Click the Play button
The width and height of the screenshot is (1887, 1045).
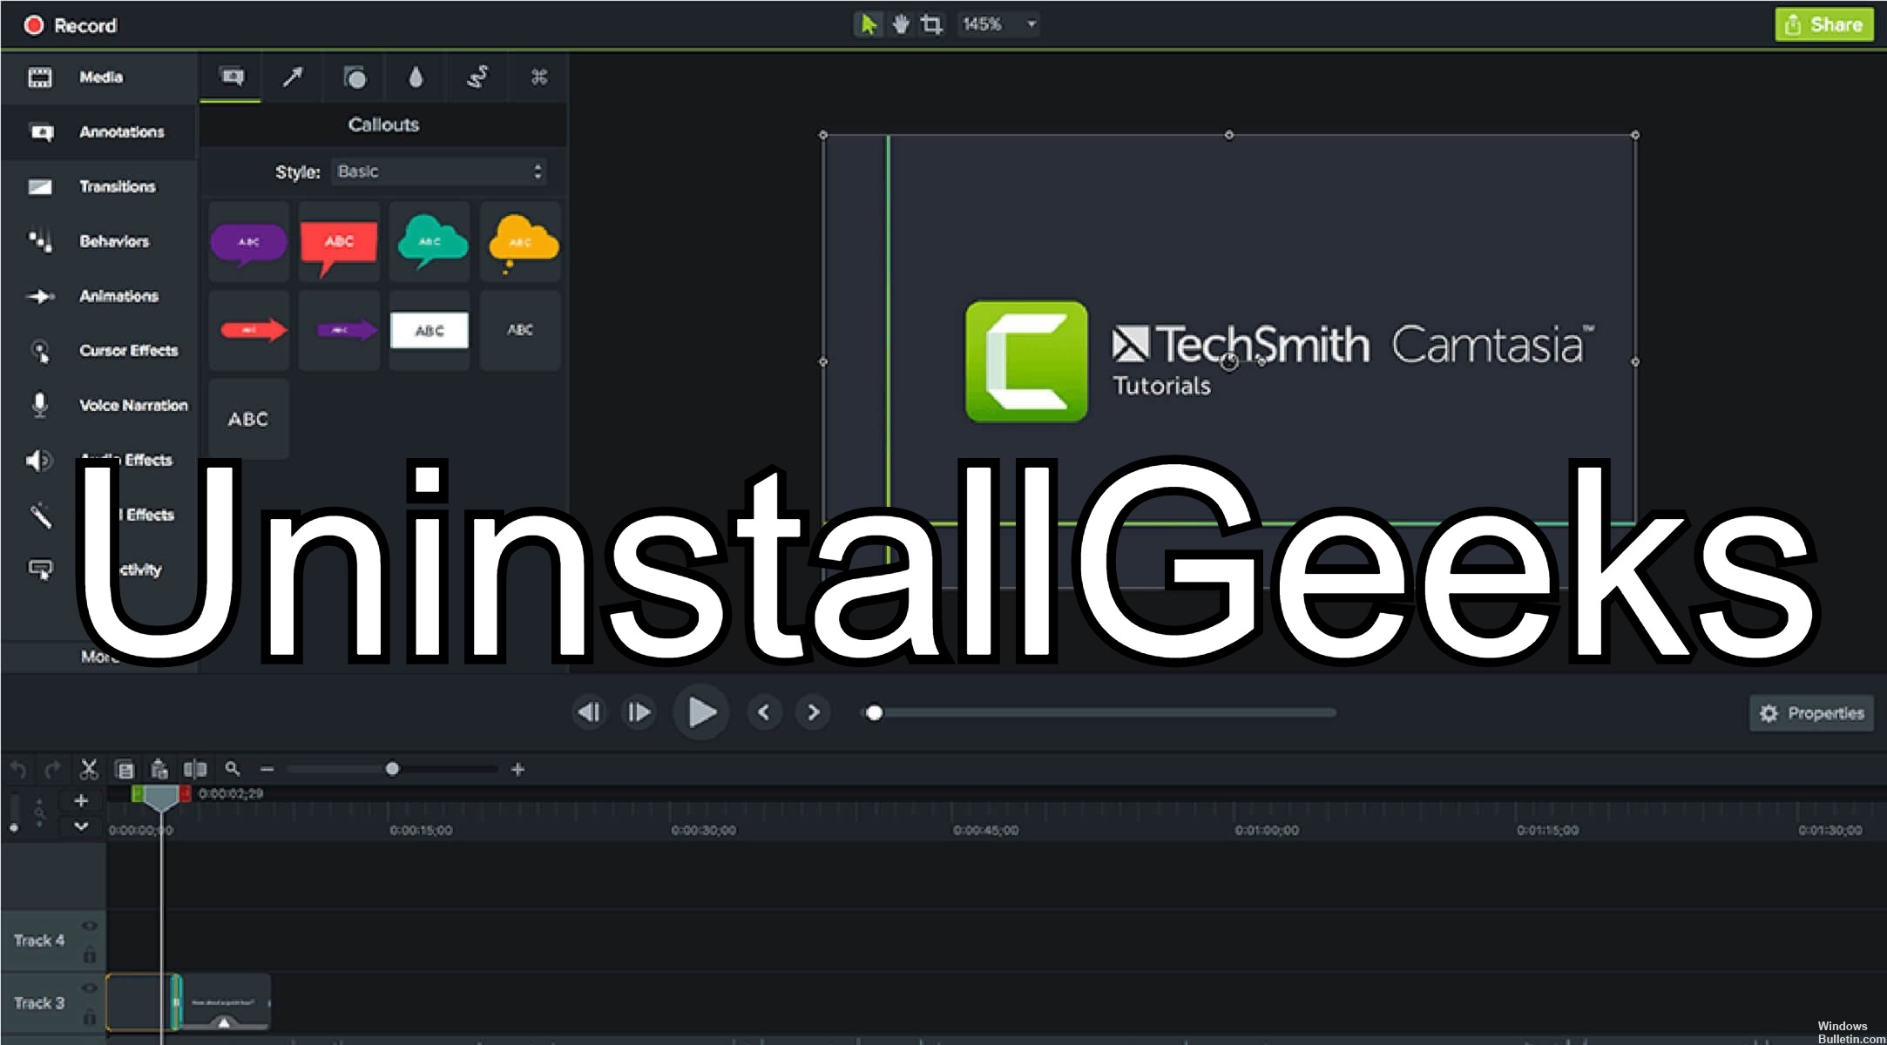tap(700, 712)
